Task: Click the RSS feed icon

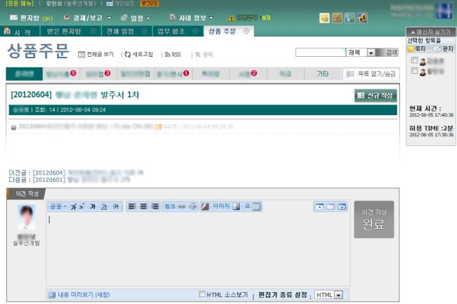Action: [167, 54]
